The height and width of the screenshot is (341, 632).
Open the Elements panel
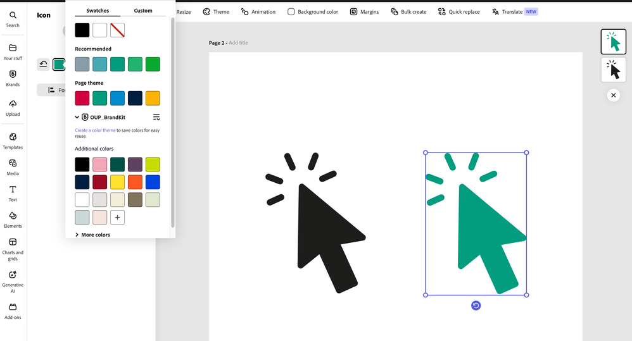[13, 220]
